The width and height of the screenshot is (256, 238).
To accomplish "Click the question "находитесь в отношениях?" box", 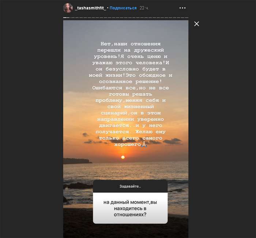I will click(x=130, y=208).
